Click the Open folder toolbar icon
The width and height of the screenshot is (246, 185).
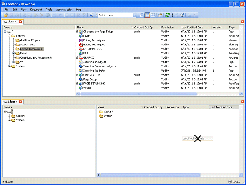click(6, 15)
